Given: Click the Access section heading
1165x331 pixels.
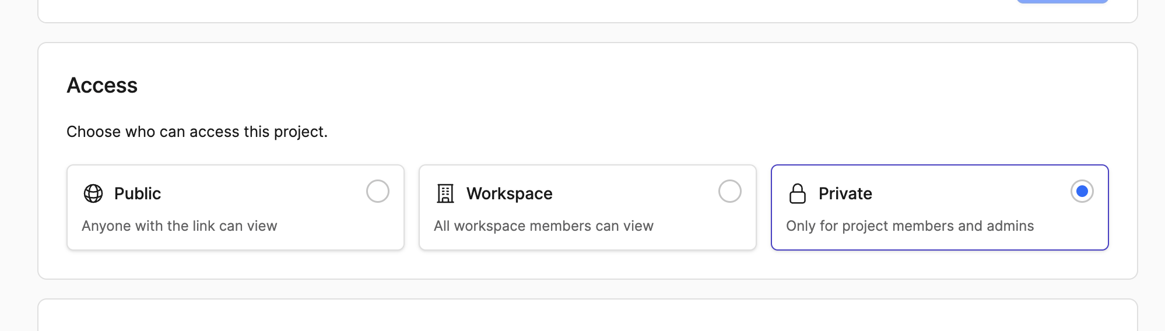Looking at the screenshot, I should pos(102,85).
